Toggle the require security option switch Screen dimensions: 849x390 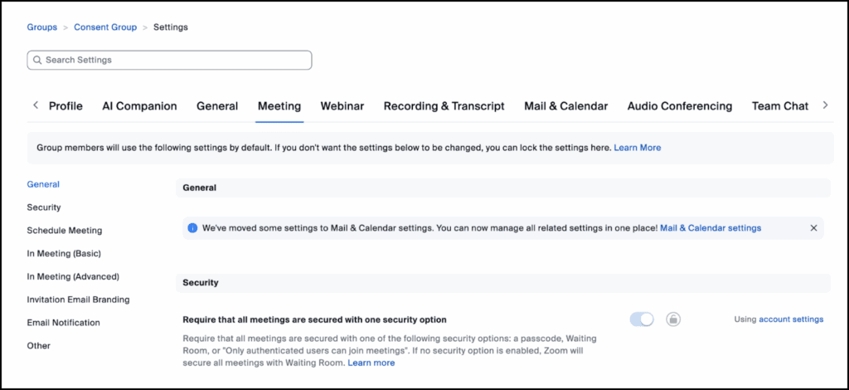pyautogui.click(x=642, y=319)
